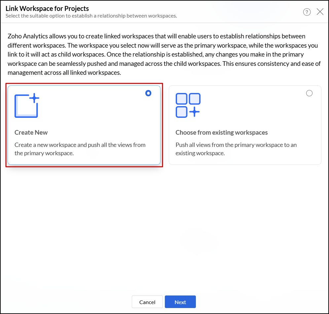Click the Zoho Analytics intro paragraph
Image resolution: width=329 pixels, height=314 pixels.
point(164,54)
